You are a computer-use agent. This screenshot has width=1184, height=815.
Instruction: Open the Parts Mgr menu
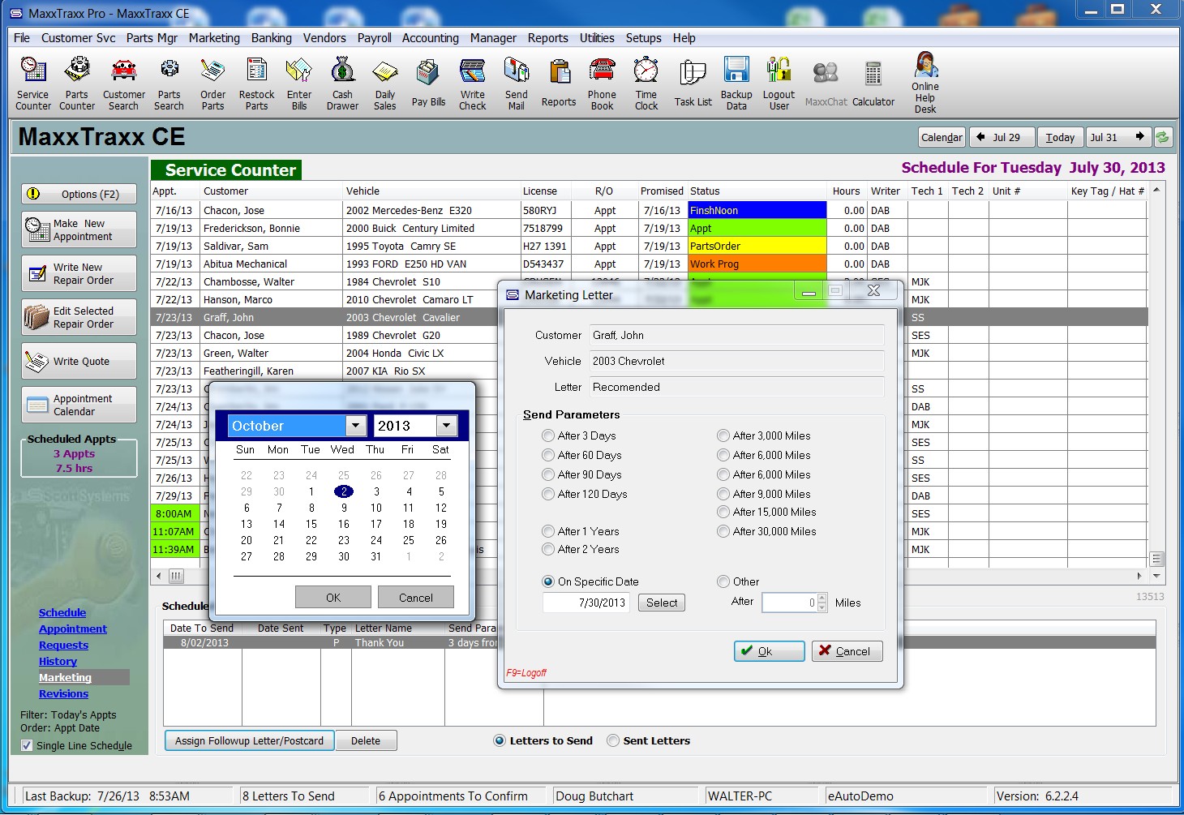[x=152, y=37]
